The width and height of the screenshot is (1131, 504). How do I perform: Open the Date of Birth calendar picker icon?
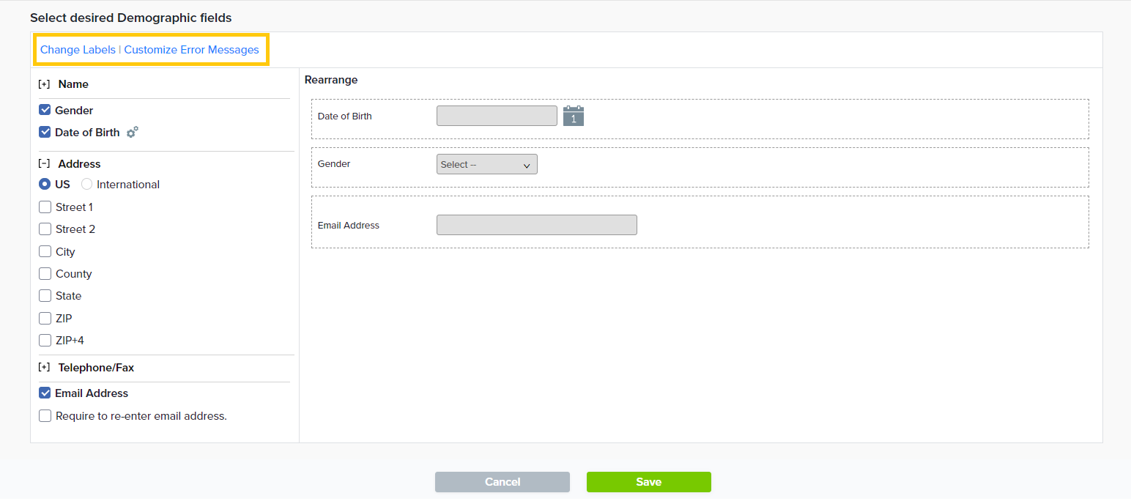573,116
